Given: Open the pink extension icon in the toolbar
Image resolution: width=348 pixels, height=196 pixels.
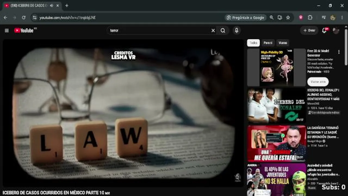Looking at the screenshot, I should pyautogui.click(x=301, y=17).
